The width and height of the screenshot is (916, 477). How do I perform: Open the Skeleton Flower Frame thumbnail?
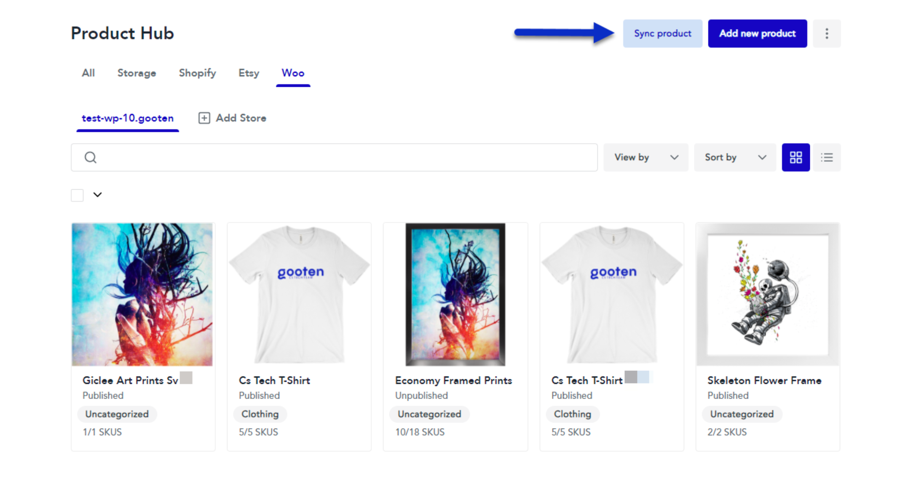(767, 294)
